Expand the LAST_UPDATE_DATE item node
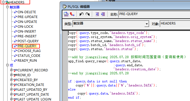Image resolution: width=190 pixels, height=101 pixels. [x=11, y=94]
